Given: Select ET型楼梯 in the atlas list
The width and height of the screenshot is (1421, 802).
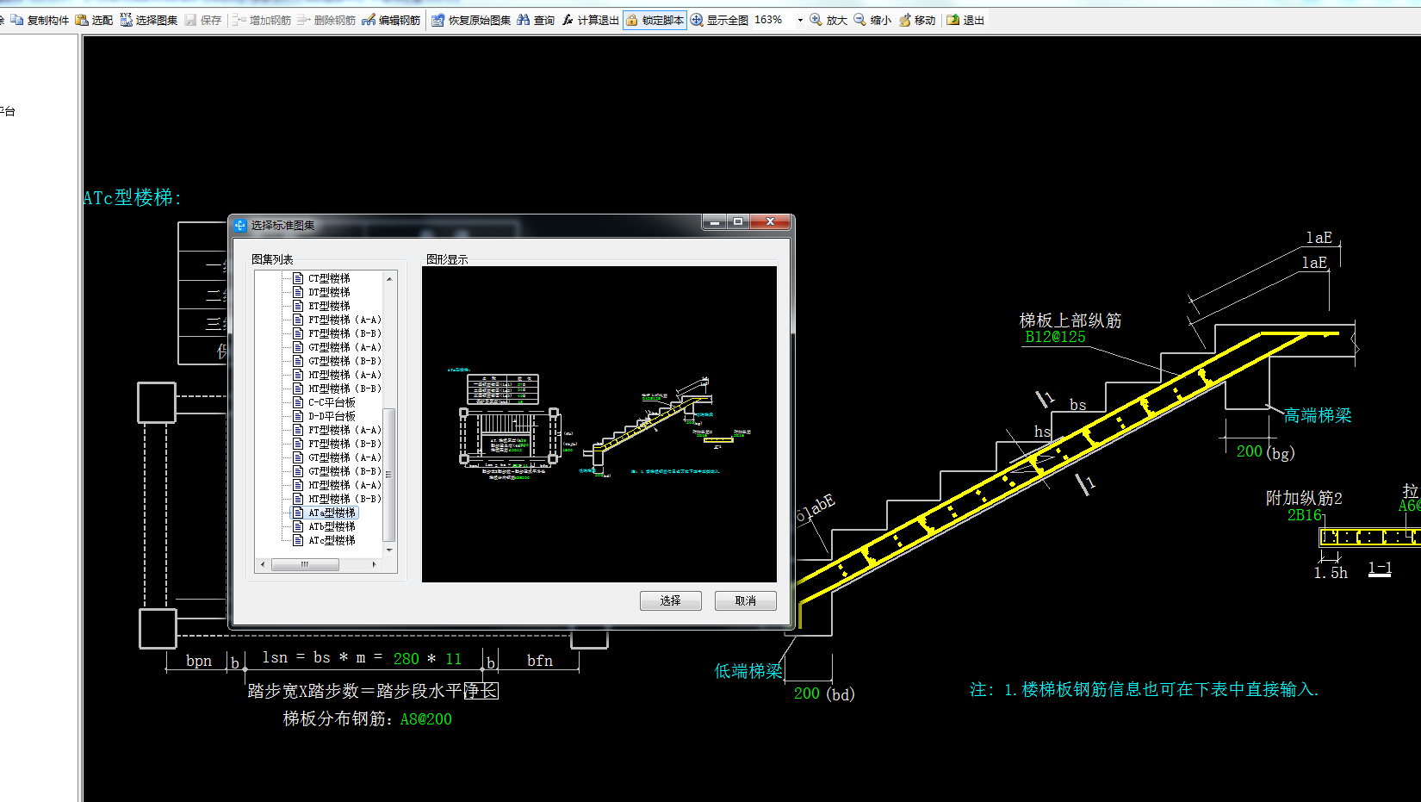Looking at the screenshot, I should pos(329,306).
